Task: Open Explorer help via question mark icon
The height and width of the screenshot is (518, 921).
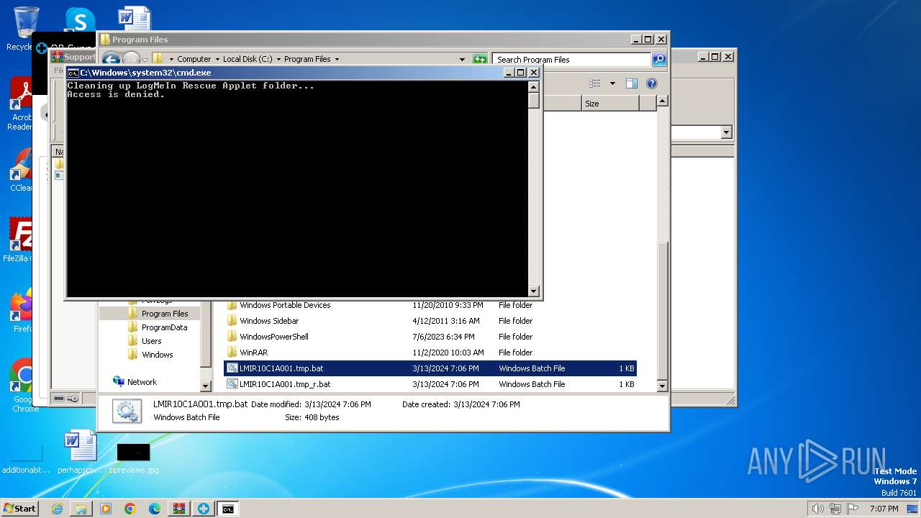Action: tap(652, 83)
